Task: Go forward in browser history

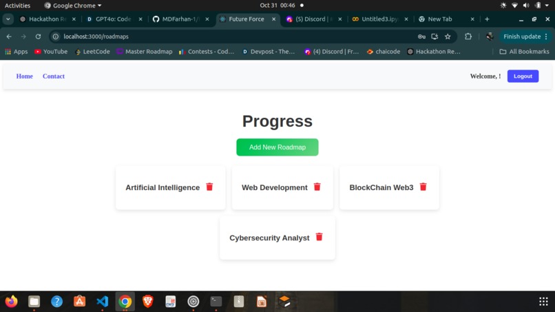Action: click(23, 37)
